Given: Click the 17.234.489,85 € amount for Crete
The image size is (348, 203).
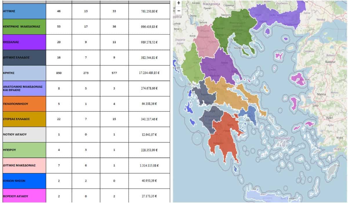Looking at the screenshot, I should point(149,73).
